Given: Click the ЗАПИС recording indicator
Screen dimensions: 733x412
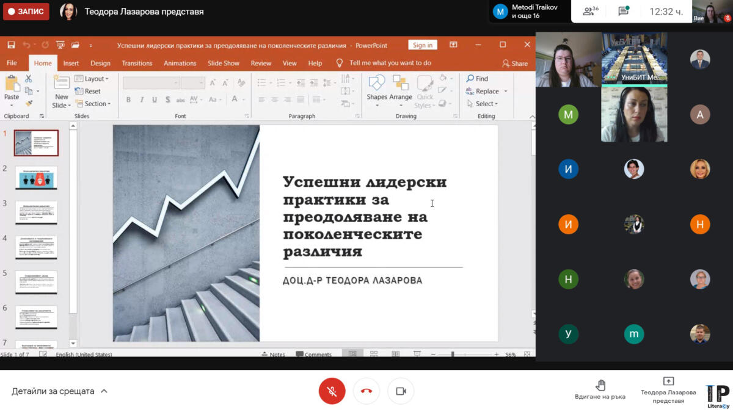Looking at the screenshot, I should (x=26, y=12).
